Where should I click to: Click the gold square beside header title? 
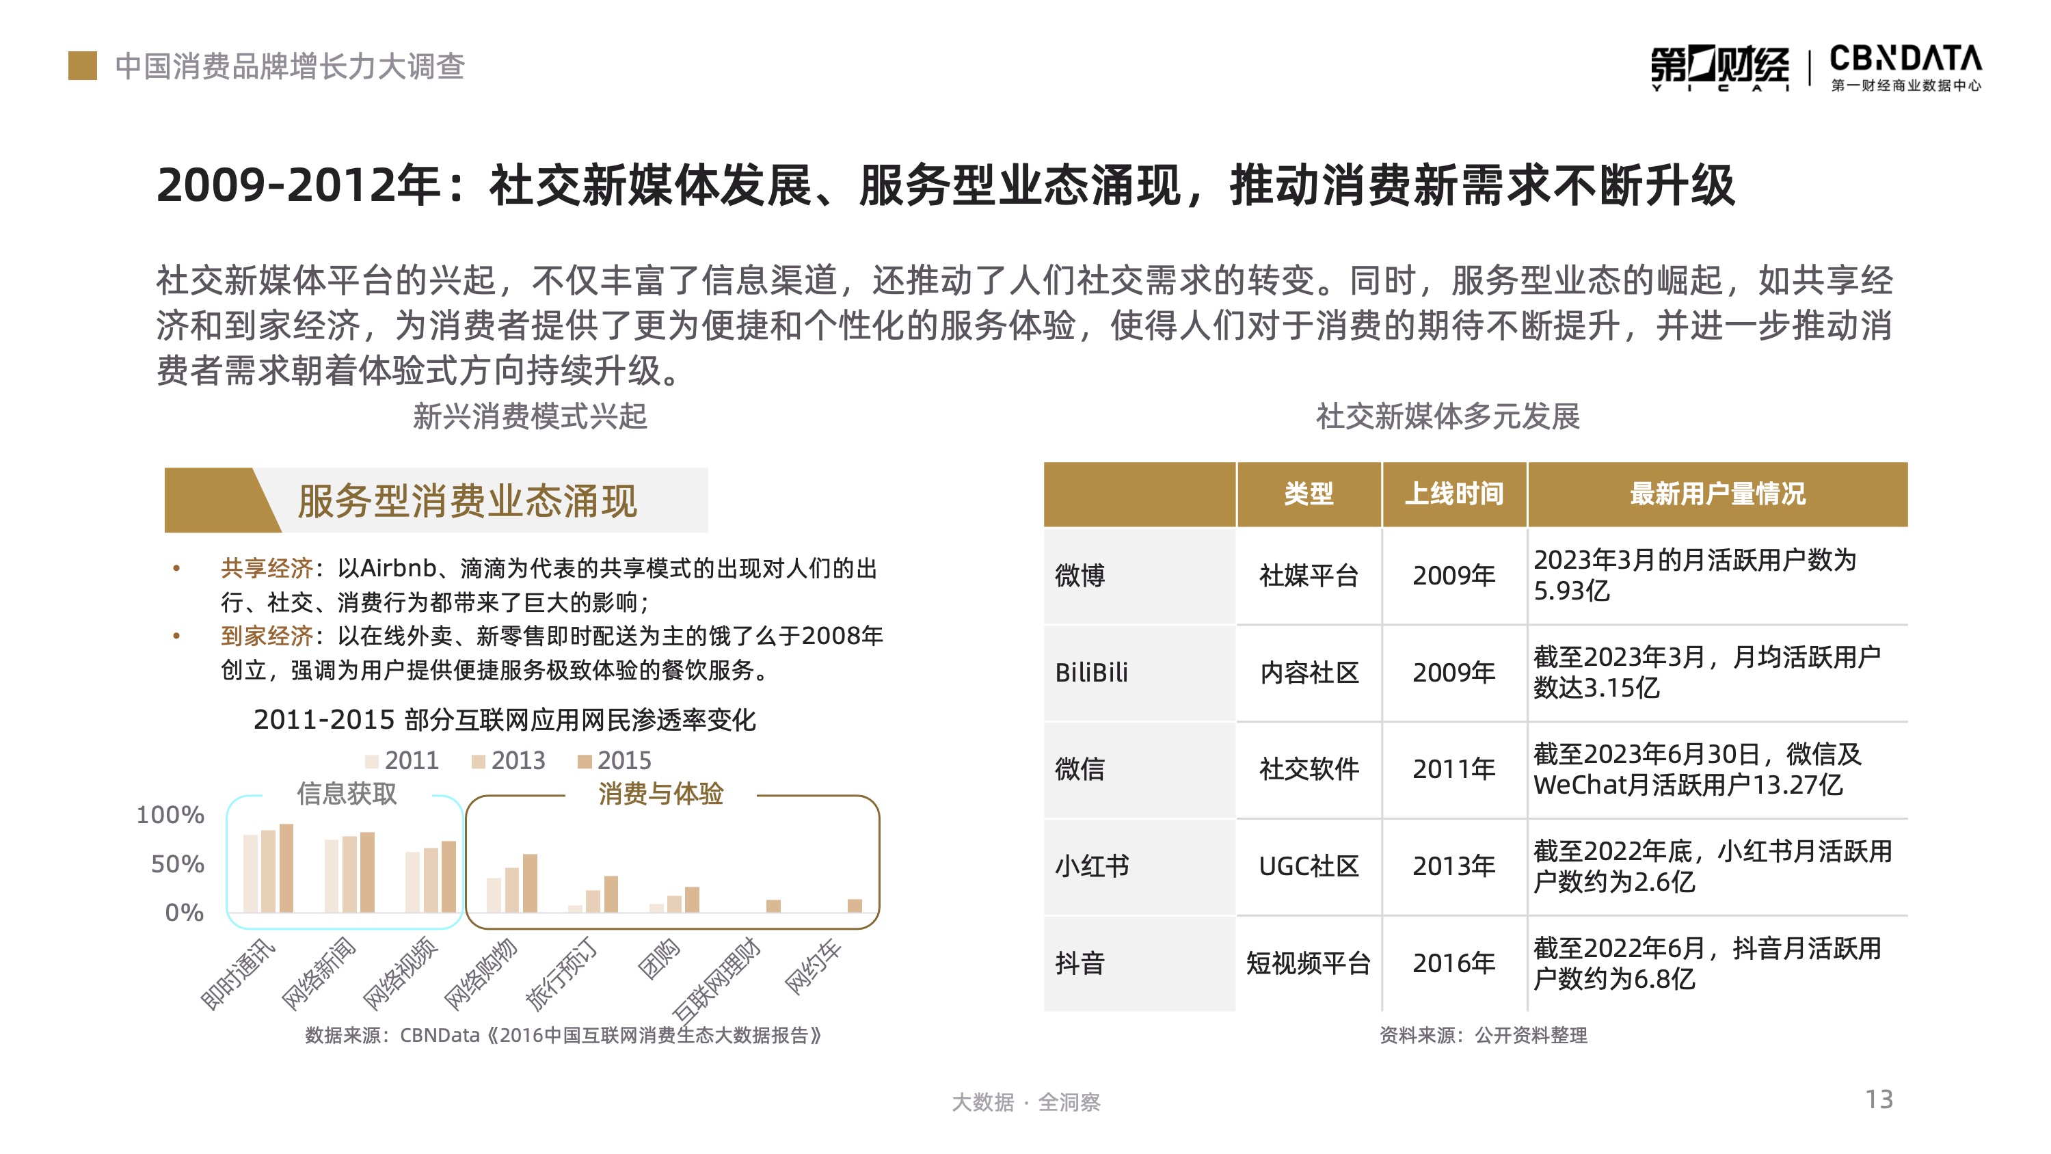tap(83, 66)
